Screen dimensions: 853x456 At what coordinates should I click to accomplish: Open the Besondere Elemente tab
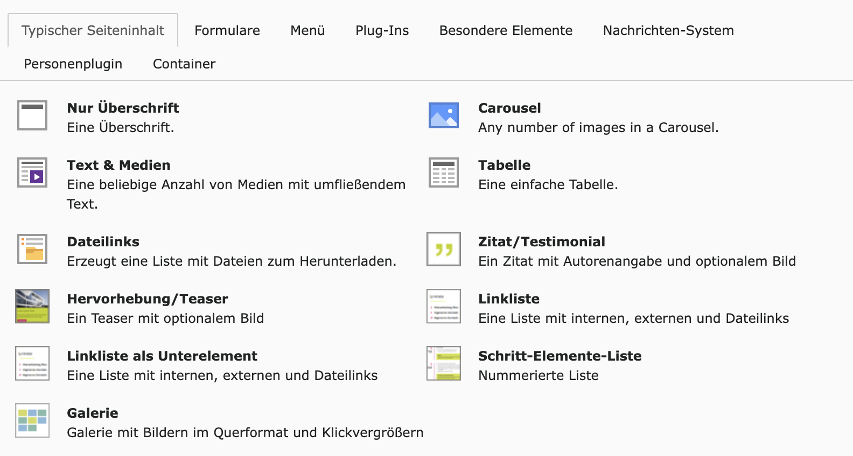(x=506, y=31)
